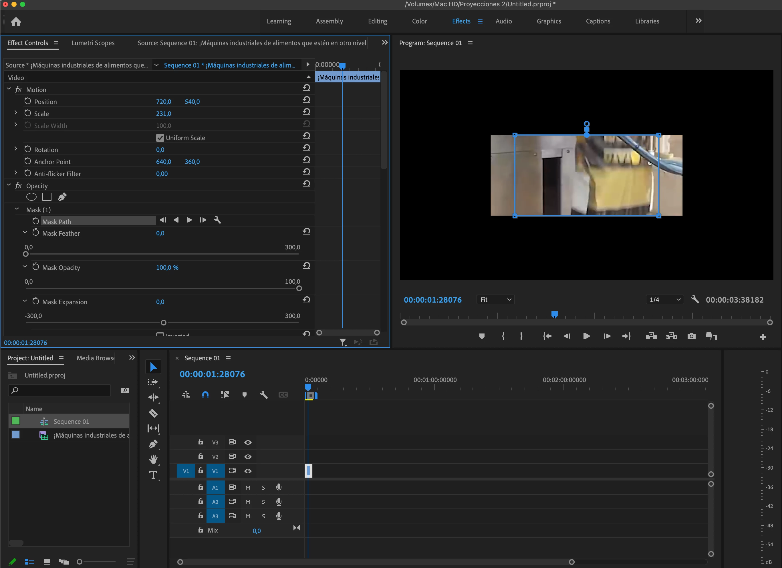Screen dimensions: 782x568
Task: Expand the Rotation property
Action: pos(16,149)
